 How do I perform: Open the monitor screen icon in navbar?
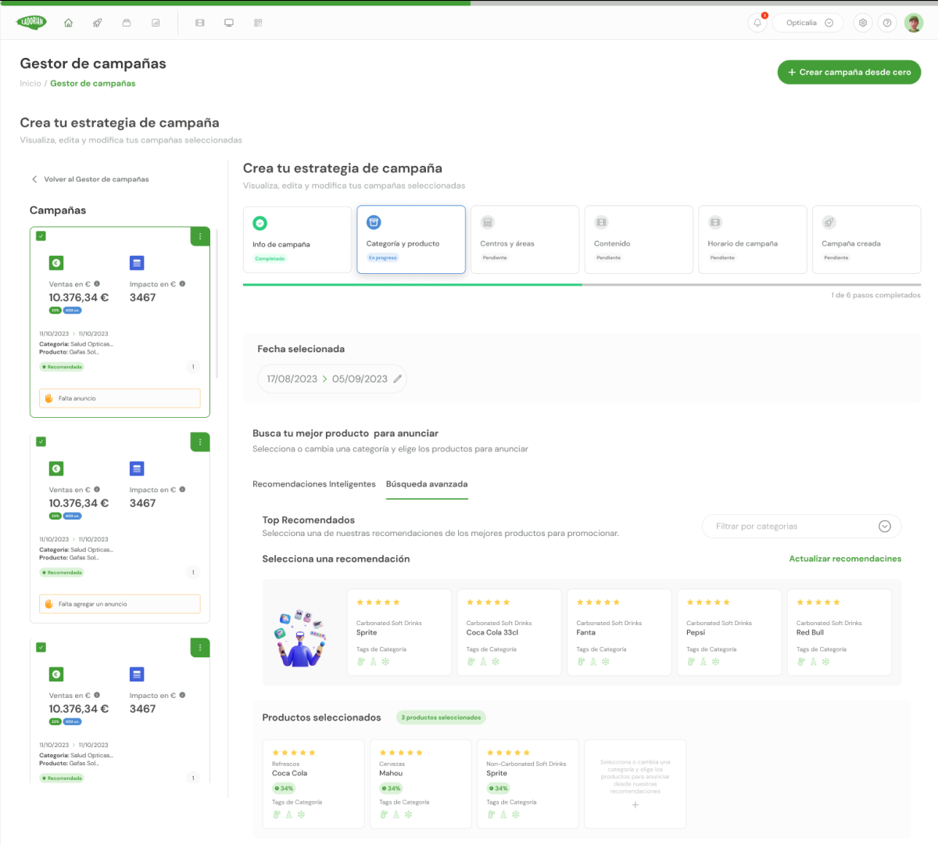point(229,23)
